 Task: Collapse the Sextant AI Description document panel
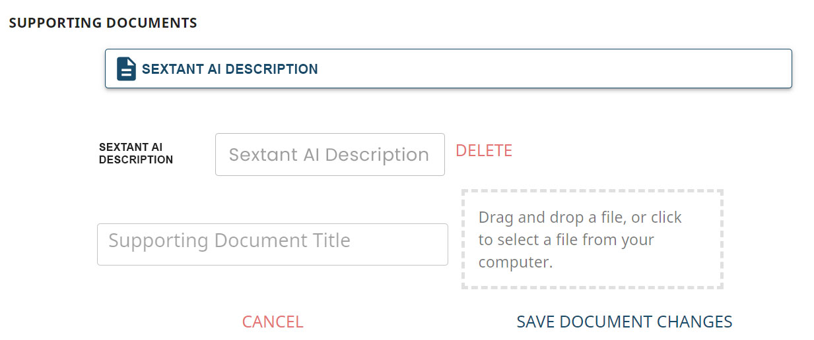click(448, 69)
